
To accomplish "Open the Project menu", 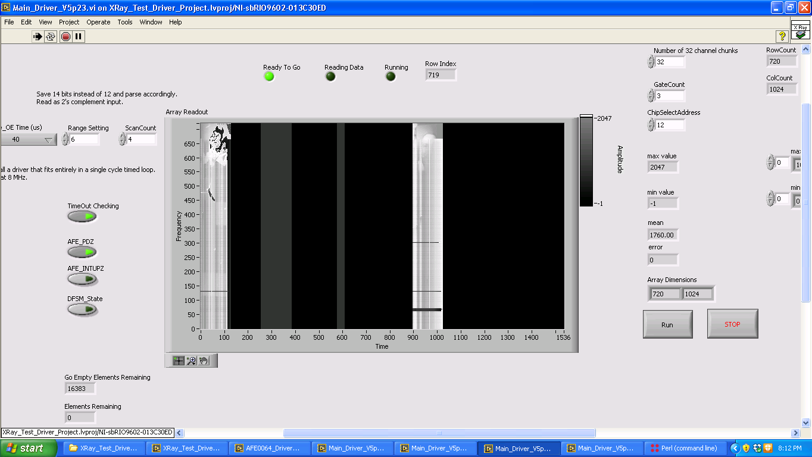I will click(x=69, y=22).
